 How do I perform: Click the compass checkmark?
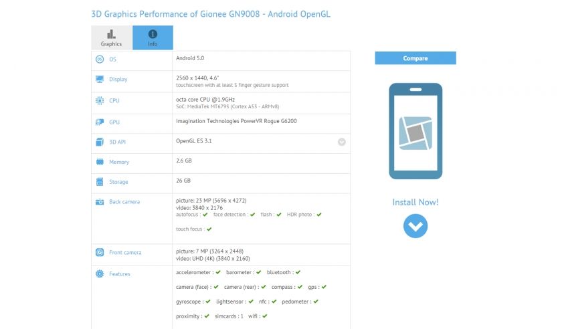pyautogui.click(x=300, y=287)
